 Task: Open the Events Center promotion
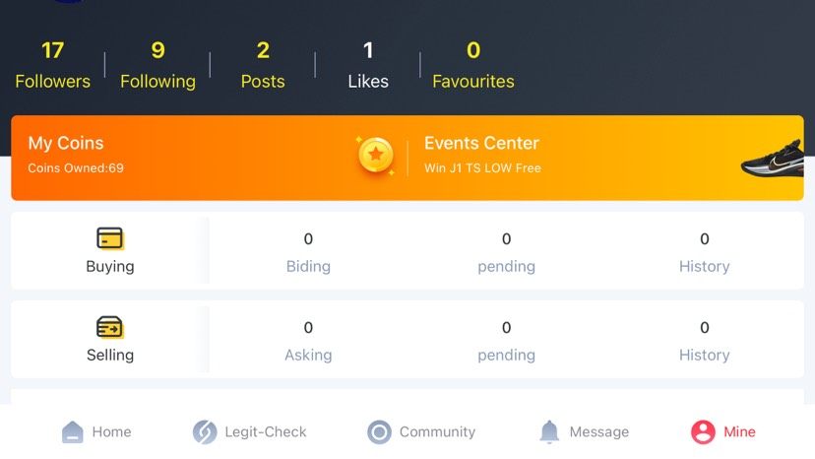(x=482, y=155)
